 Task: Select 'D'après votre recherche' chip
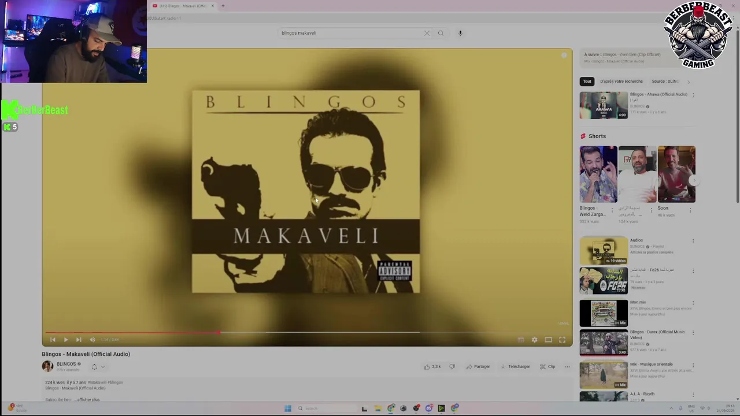pos(621,81)
